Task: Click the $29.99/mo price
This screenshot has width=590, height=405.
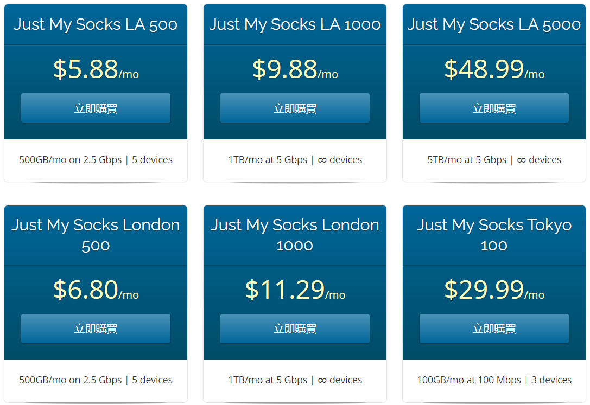Action: (494, 291)
